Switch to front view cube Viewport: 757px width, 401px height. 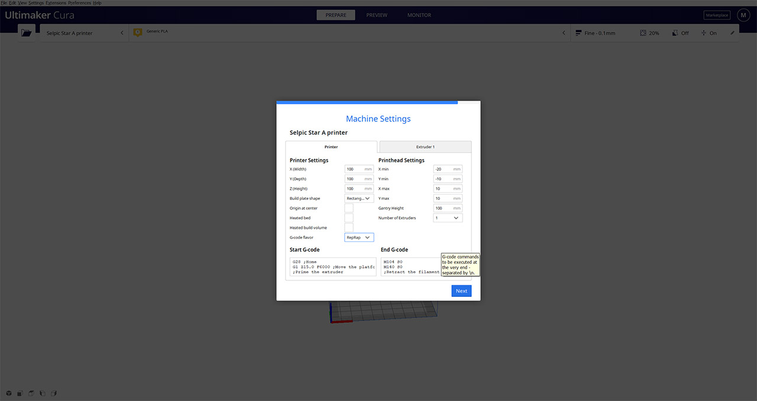pyautogui.click(x=20, y=393)
